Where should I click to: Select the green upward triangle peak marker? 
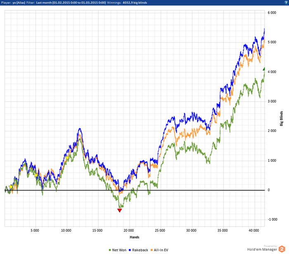264,69
